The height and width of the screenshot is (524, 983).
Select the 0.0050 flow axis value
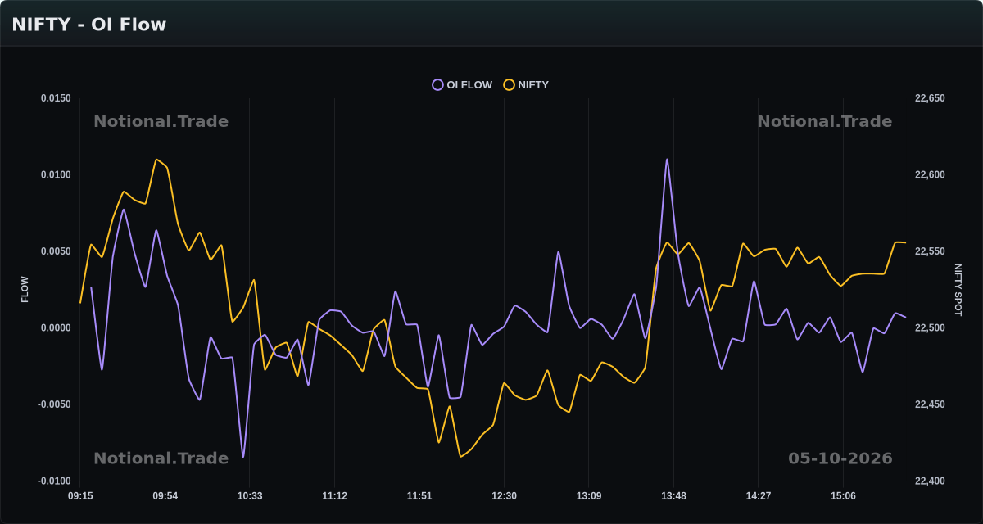[x=56, y=251]
